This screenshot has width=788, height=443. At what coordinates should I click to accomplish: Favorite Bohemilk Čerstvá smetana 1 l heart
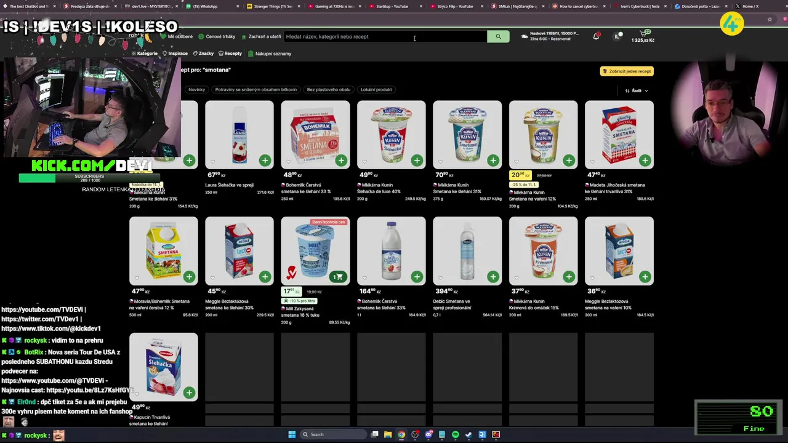364,279
